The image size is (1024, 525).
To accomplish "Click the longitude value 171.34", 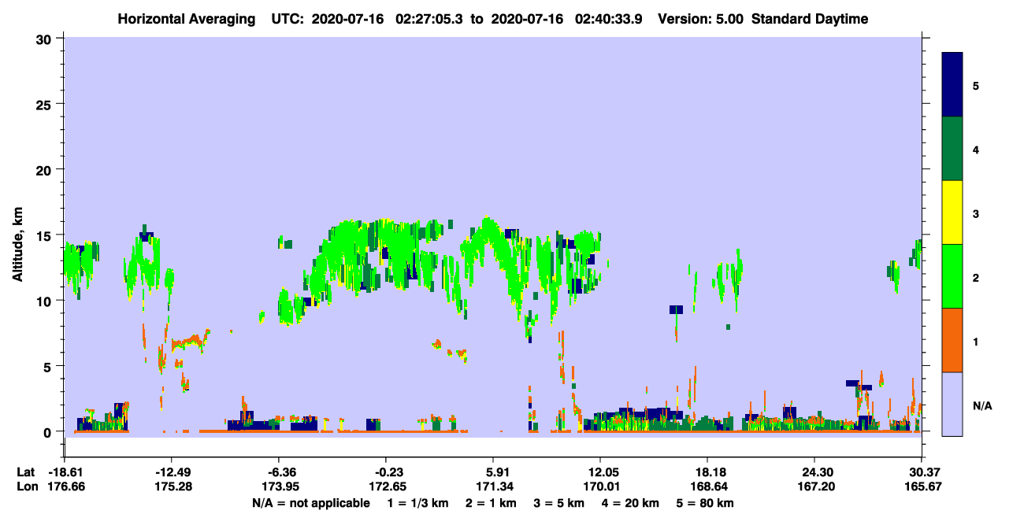I will tap(493, 487).
